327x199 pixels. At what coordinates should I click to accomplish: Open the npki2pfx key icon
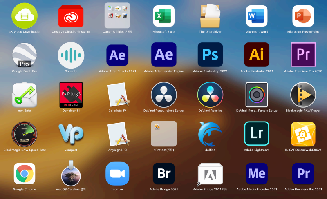coord(25,95)
